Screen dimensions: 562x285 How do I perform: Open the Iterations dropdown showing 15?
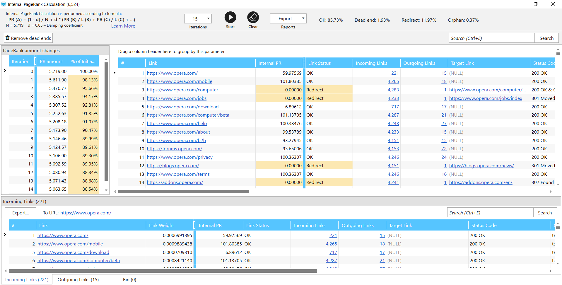pos(198,19)
